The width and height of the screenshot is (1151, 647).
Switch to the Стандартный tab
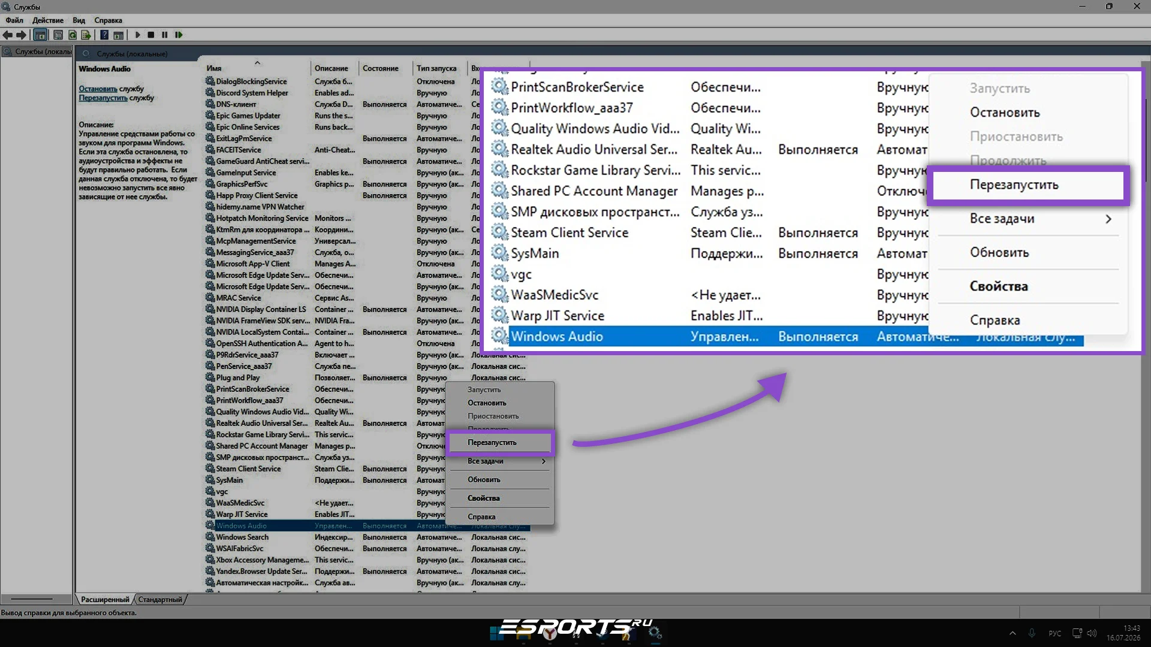(160, 600)
